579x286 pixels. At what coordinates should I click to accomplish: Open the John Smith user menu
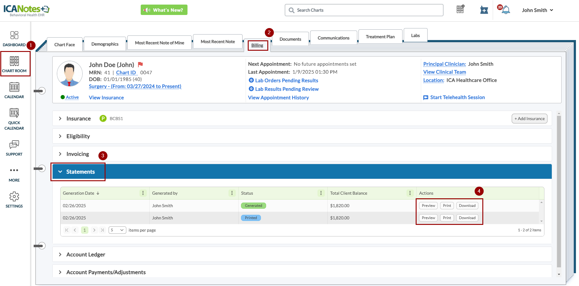point(537,10)
